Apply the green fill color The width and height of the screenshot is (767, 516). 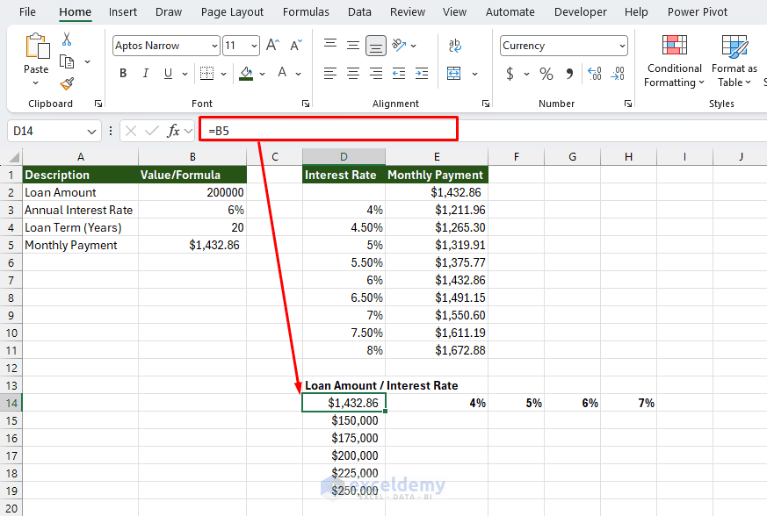pos(246,74)
